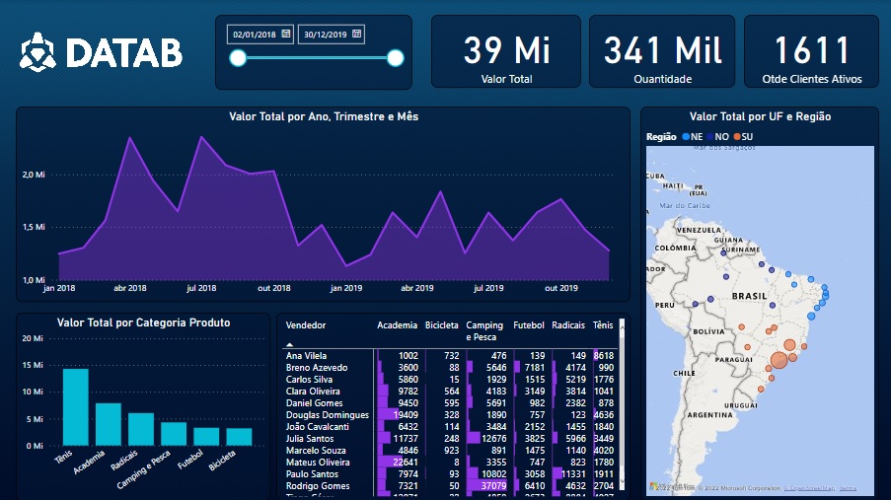The image size is (891, 500).
Task: Sort table by Camping e Pesca column
Action: [483, 330]
